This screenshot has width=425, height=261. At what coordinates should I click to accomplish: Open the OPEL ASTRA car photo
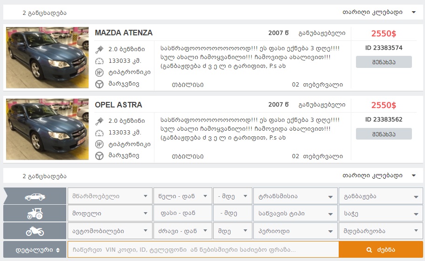point(48,129)
